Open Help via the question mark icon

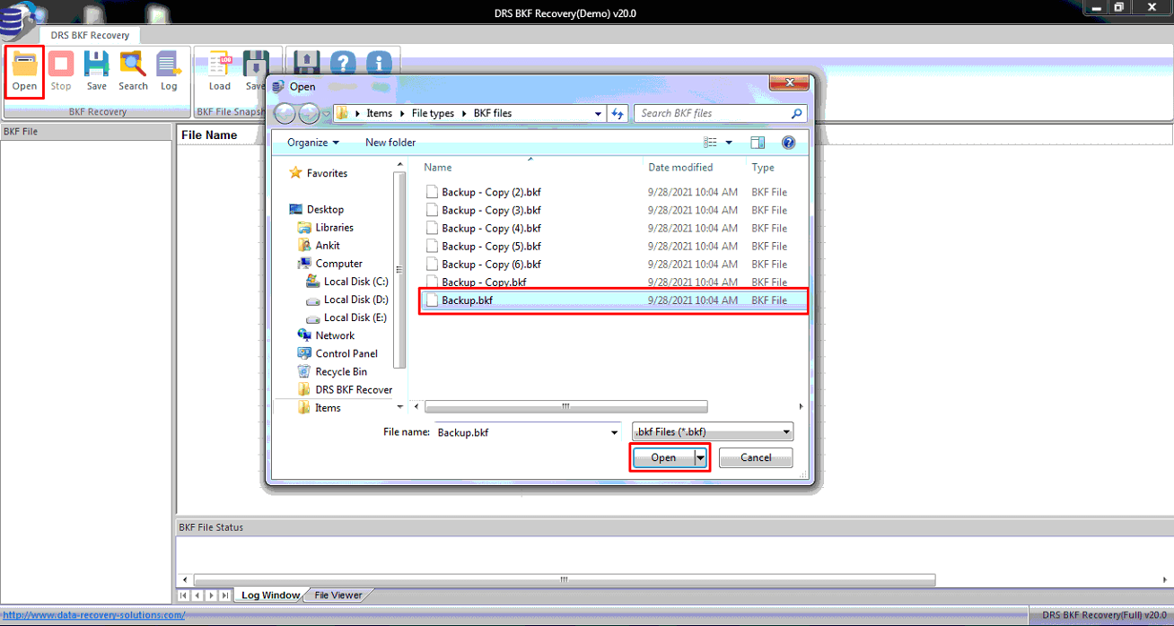pyautogui.click(x=343, y=63)
